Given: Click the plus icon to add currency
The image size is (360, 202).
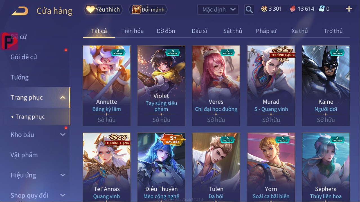Looking at the screenshot, I should pos(349,9).
